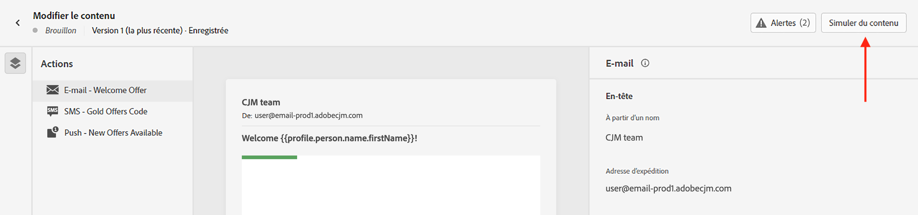Image resolution: width=918 pixels, height=215 pixels.
Task: Select Push - New Offers Available action
Action: click(x=113, y=133)
